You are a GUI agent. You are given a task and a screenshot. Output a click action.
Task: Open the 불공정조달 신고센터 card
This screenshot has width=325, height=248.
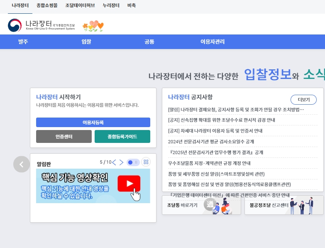284,205
